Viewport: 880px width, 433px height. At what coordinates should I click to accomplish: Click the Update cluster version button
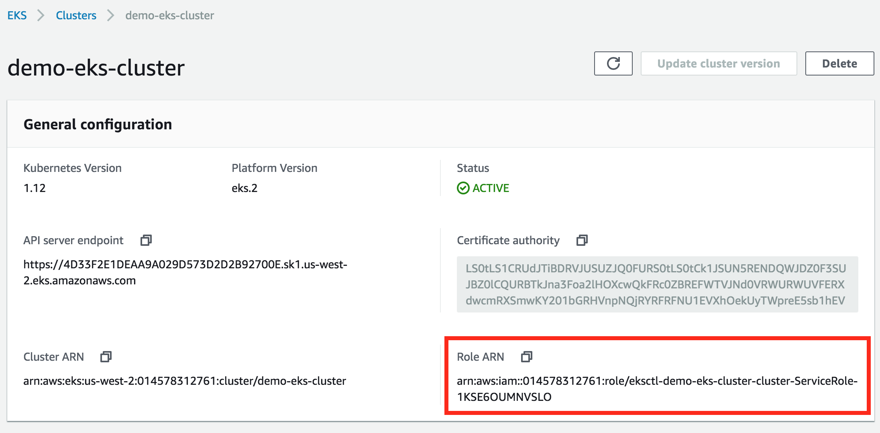click(719, 63)
